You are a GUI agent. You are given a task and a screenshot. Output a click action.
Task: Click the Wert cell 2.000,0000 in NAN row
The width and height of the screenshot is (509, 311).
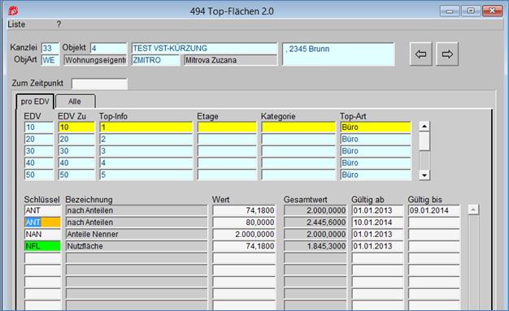tap(244, 234)
